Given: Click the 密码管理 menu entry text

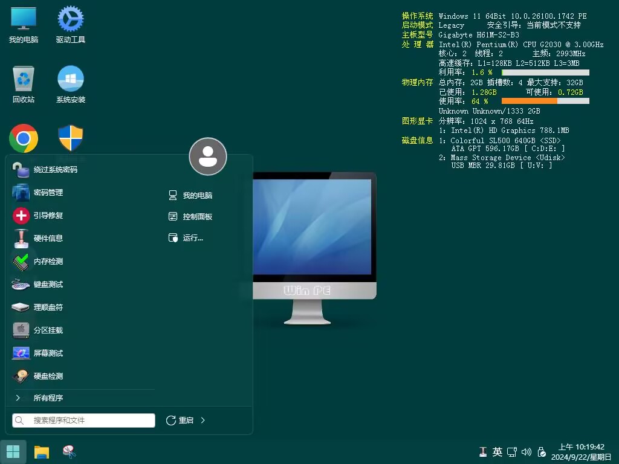Looking at the screenshot, I should [48, 193].
